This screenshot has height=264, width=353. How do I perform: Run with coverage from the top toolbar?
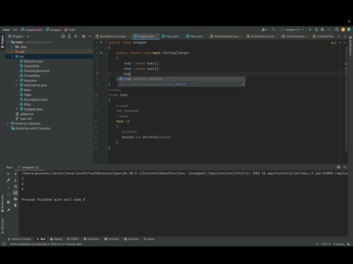(x=323, y=30)
